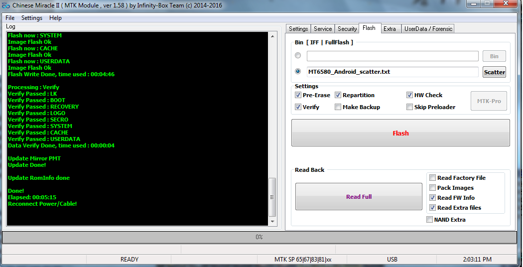523x267 pixels.
Task: Uncheck the HW Check checkbox
Action: tap(409, 95)
